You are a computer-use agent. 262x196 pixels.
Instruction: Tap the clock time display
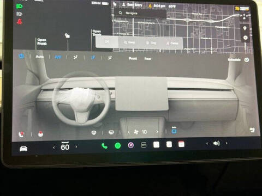click(159, 6)
